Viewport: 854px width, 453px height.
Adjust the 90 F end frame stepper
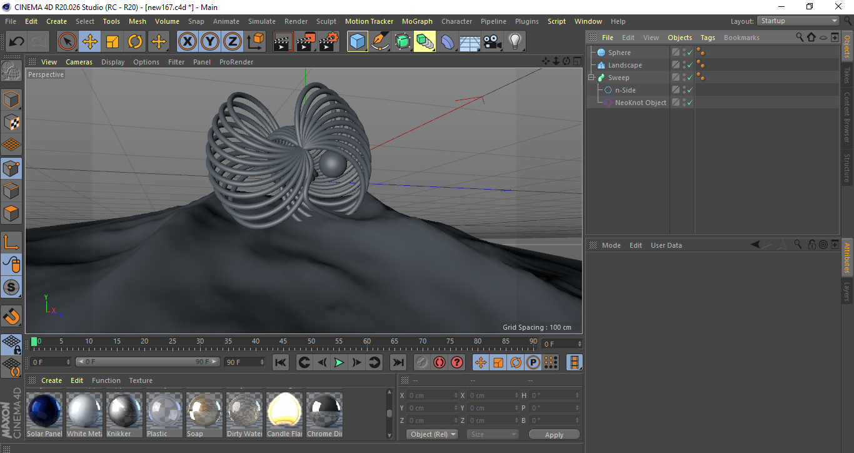[262, 362]
